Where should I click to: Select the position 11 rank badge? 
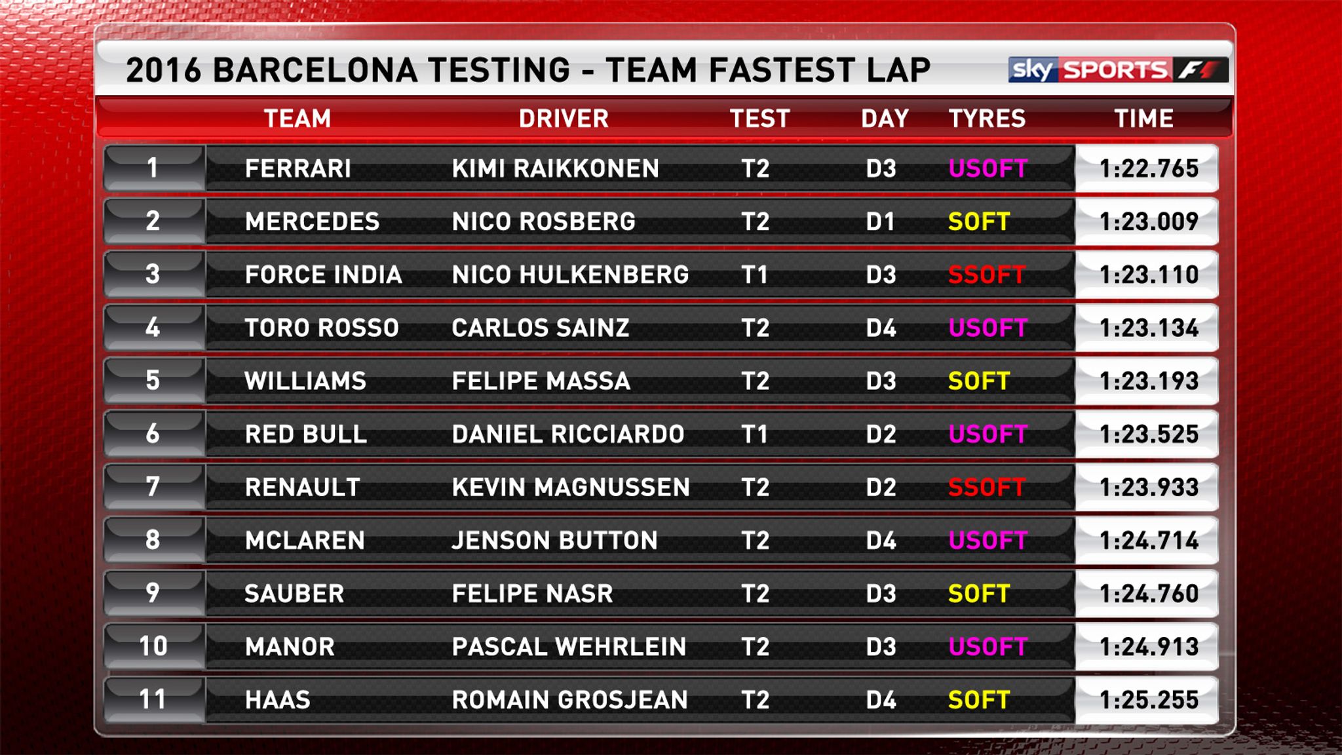click(x=153, y=699)
